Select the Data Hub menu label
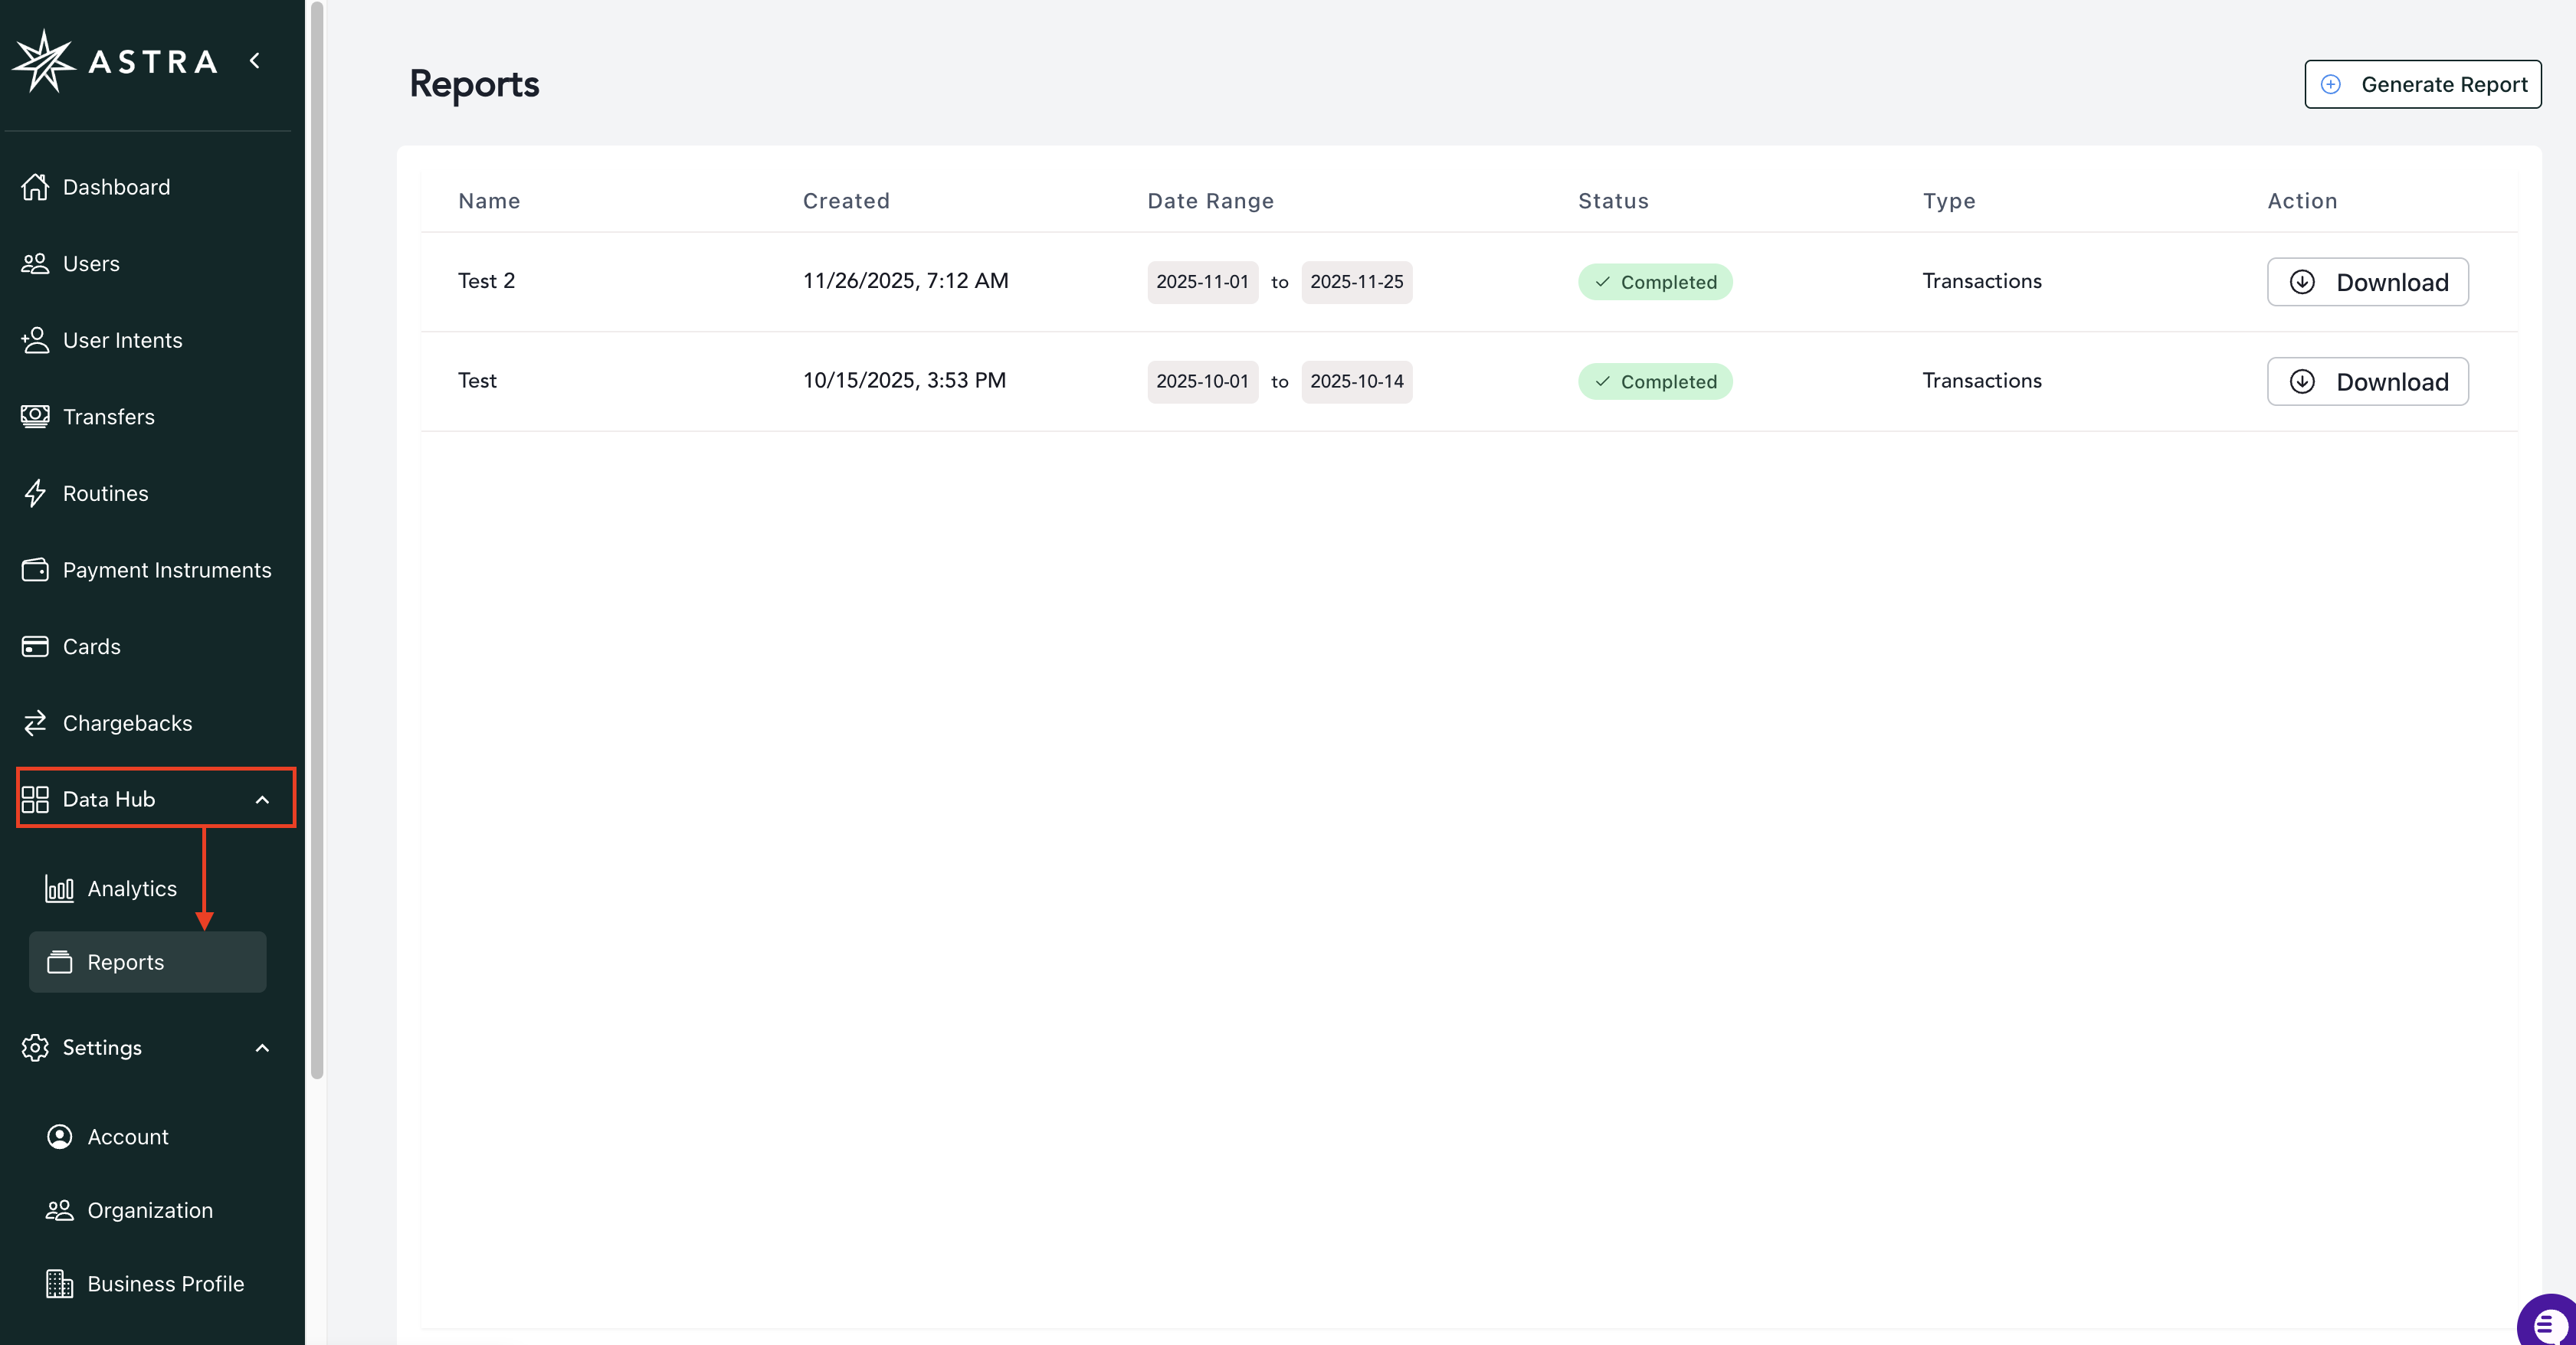This screenshot has height=1345, width=2576. pos(108,799)
